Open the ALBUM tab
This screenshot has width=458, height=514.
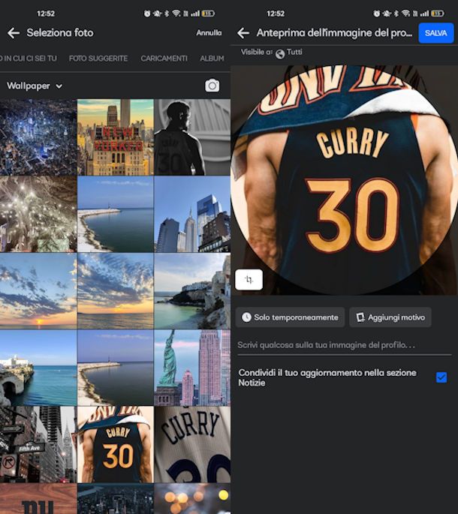tap(212, 59)
